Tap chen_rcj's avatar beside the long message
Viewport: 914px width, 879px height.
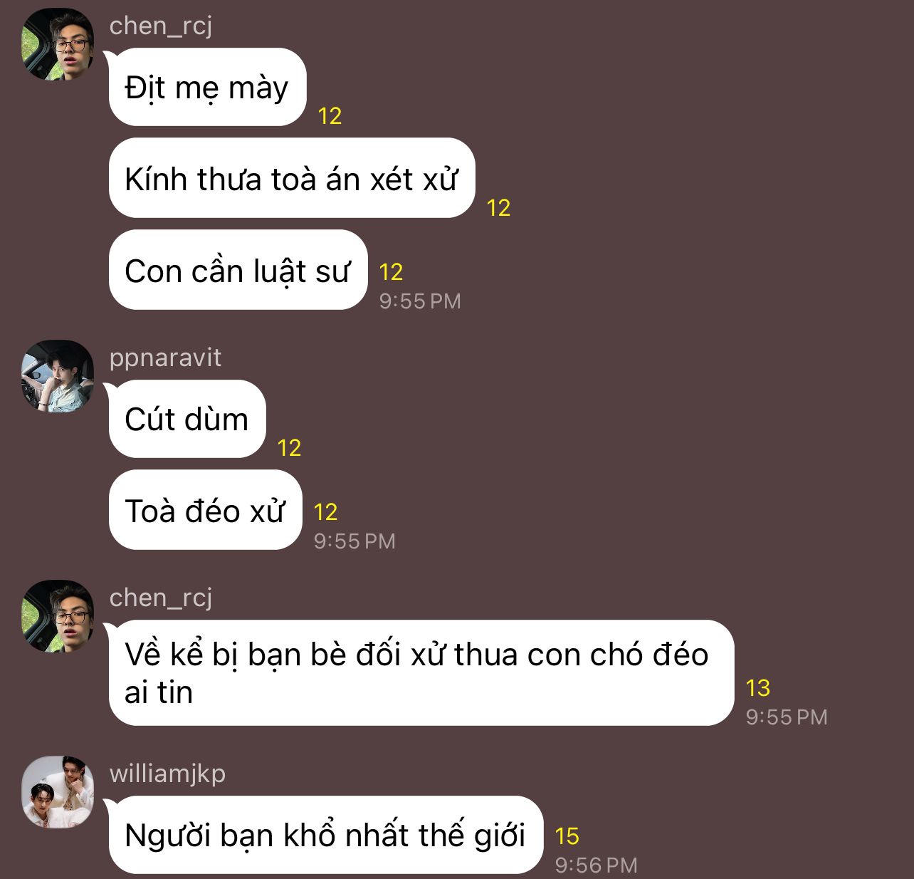(x=58, y=616)
